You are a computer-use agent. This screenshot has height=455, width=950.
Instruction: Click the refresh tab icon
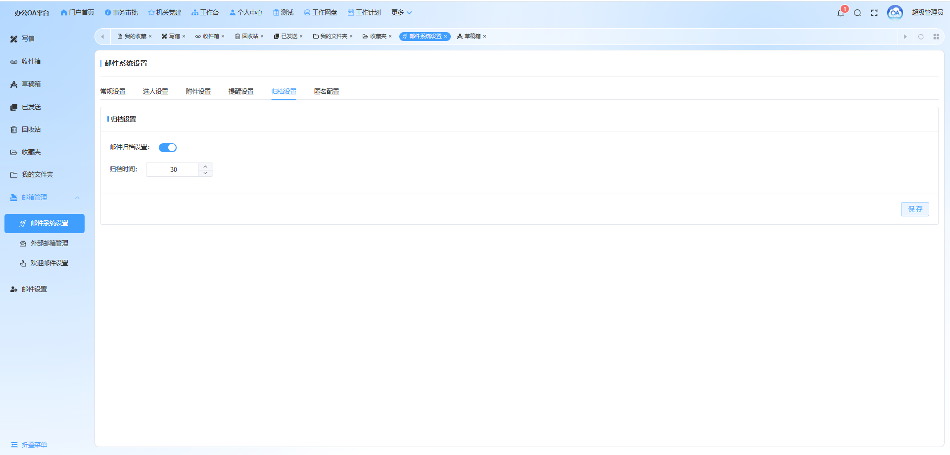pos(921,37)
